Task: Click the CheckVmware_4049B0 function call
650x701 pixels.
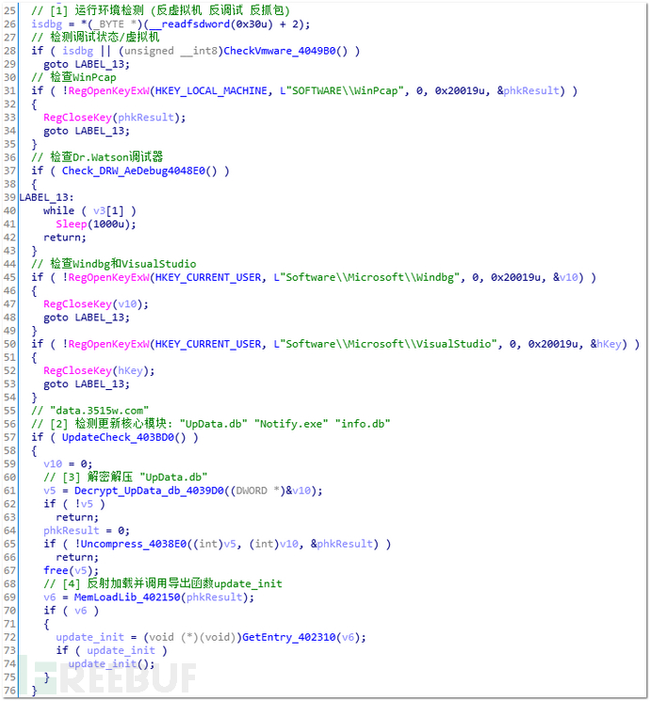Action: 285,51
